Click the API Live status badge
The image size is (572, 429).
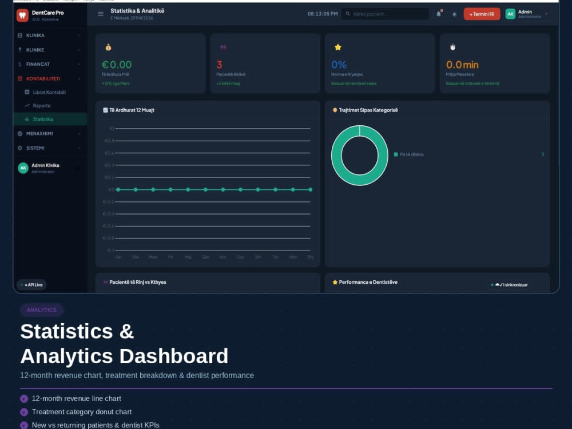coord(31,284)
